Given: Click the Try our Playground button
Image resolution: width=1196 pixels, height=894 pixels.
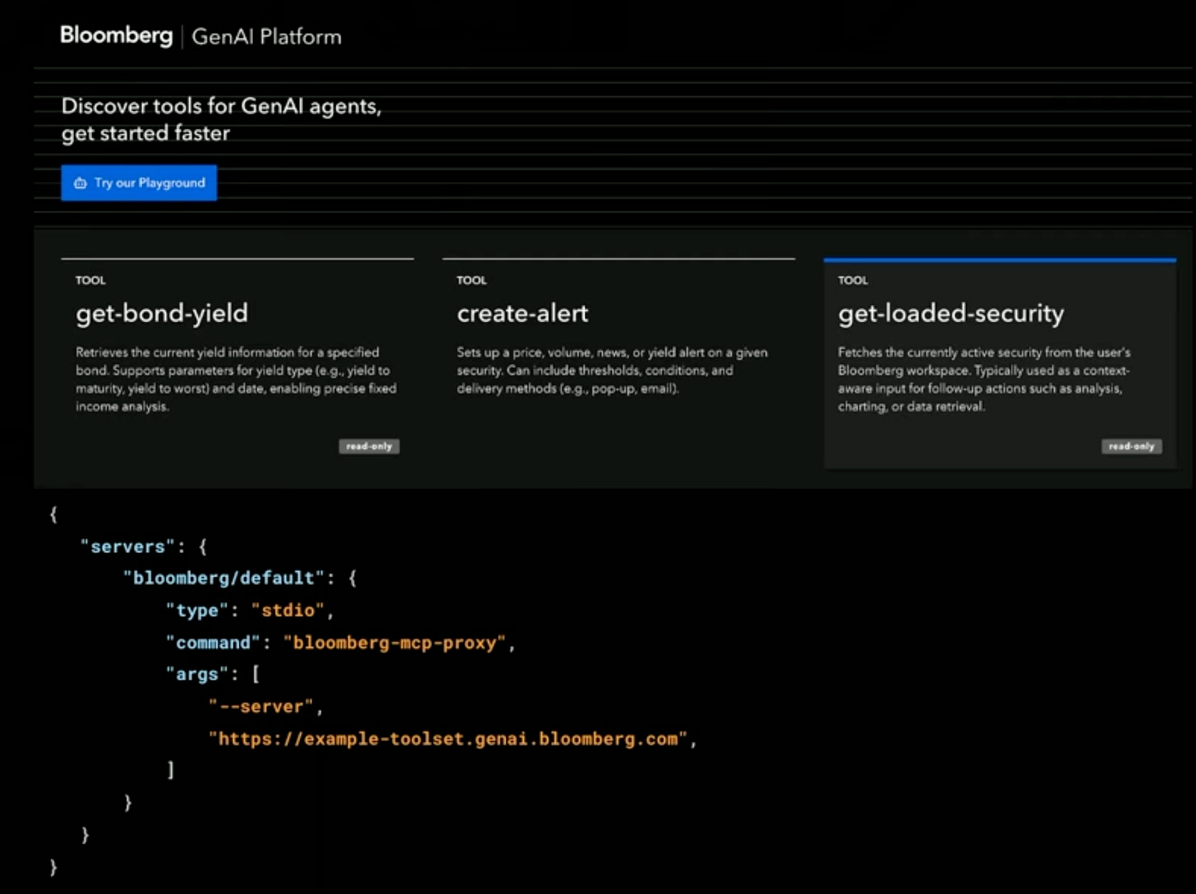Looking at the screenshot, I should [139, 182].
